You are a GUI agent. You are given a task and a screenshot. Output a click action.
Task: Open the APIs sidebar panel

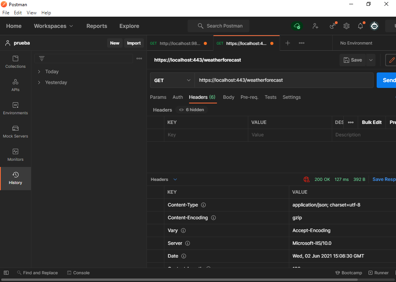point(15,85)
